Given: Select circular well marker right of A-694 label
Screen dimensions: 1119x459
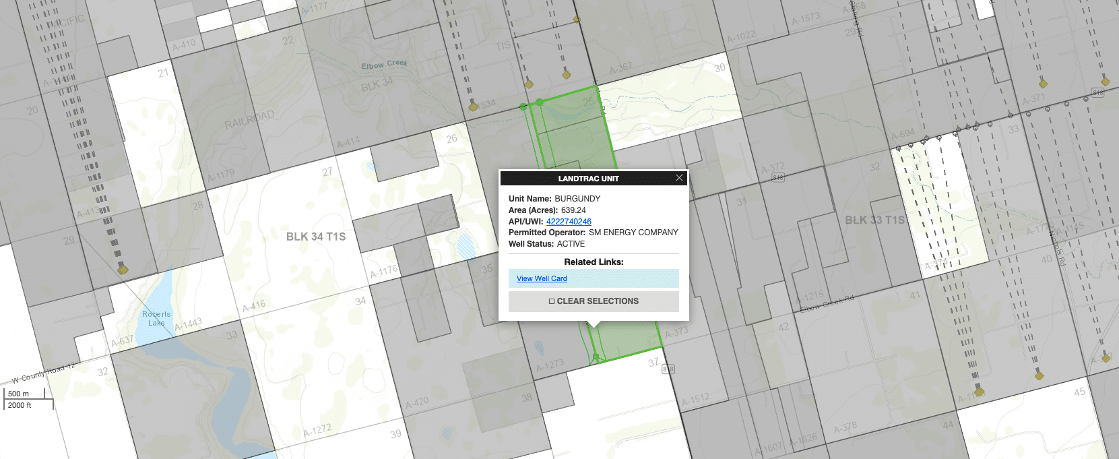Looking at the screenshot, I should tap(926, 139).
